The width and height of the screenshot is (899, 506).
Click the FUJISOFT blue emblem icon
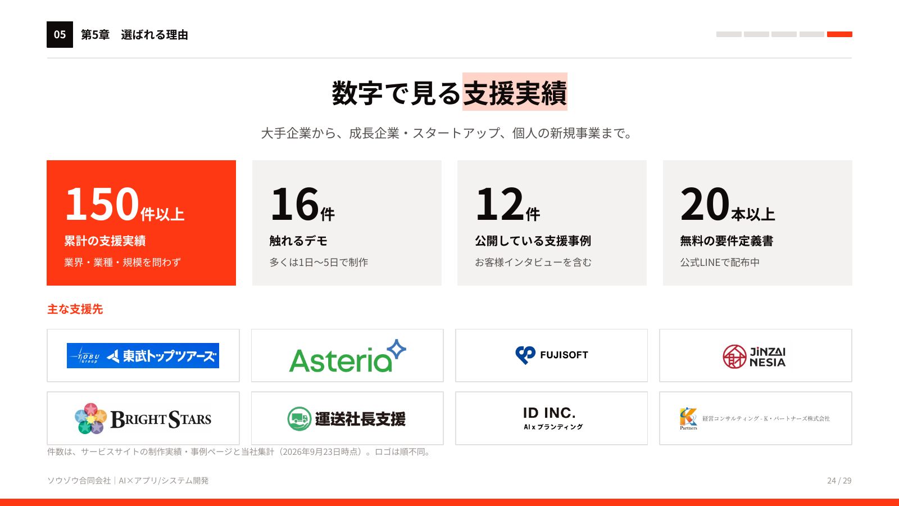pos(525,355)
